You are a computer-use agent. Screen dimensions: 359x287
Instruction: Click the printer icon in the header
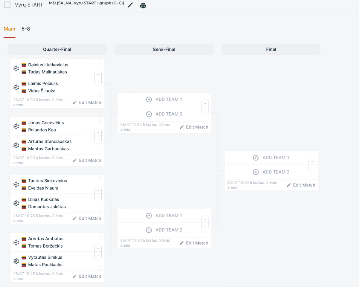click(x=143, y=5)
